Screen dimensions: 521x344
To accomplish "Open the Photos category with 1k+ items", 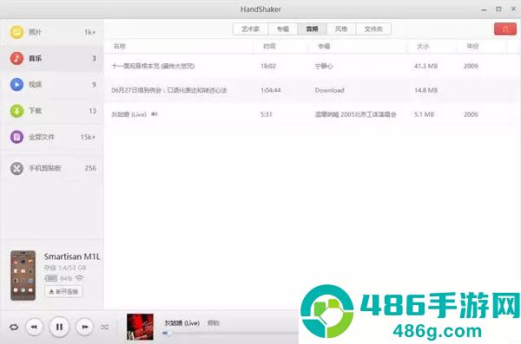I will click(52, 32).
